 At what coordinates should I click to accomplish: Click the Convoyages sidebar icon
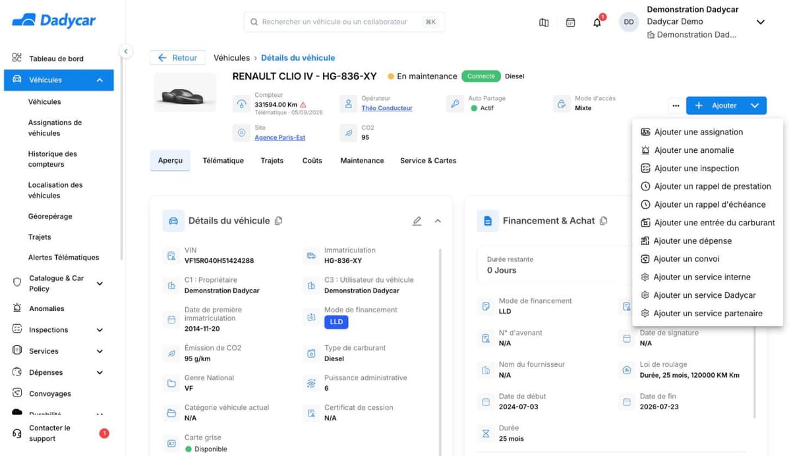(x=17, y=393)
